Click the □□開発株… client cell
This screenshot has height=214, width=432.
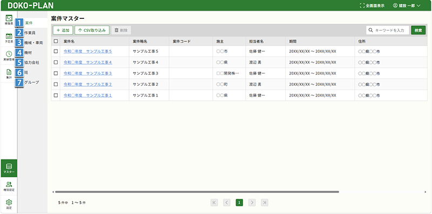tap(227, 73)
